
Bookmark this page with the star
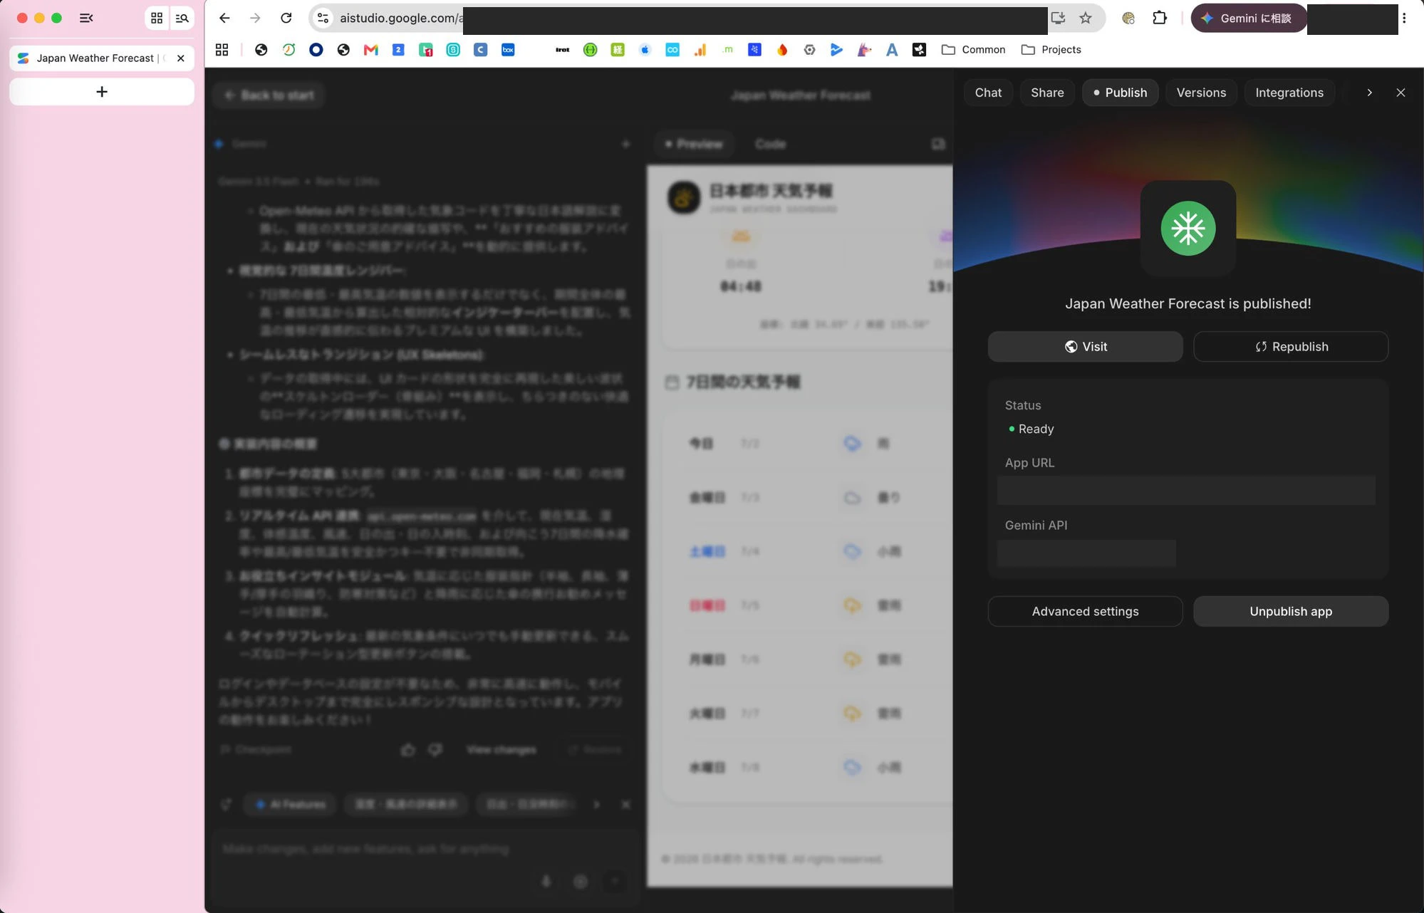click(1086, 19)
